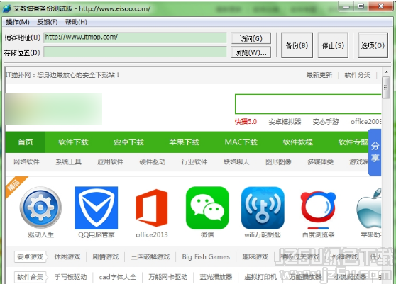Minimize the eisoo backup window

pos(346,6)
